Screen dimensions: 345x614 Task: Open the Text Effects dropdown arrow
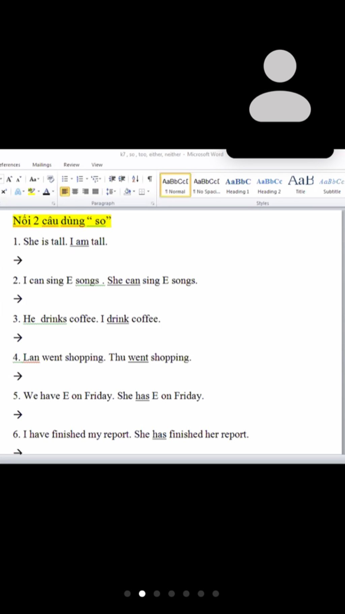(x=24, y=192)
